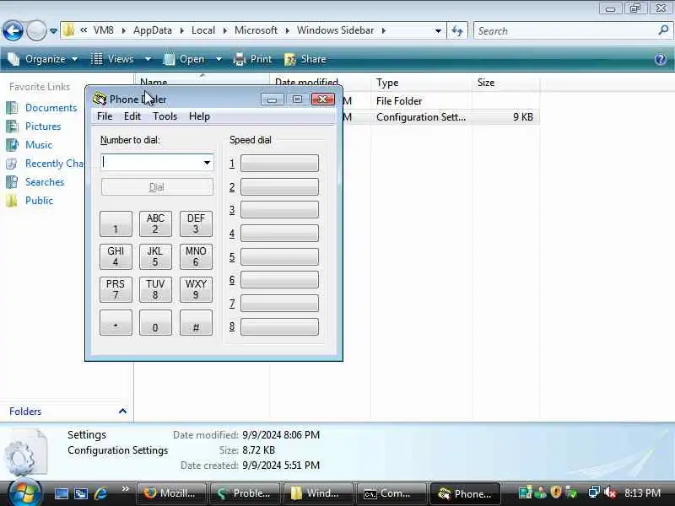This screenshot has width=675, height=506.
Task: Click the Dial button
Action: pos(157,187)
